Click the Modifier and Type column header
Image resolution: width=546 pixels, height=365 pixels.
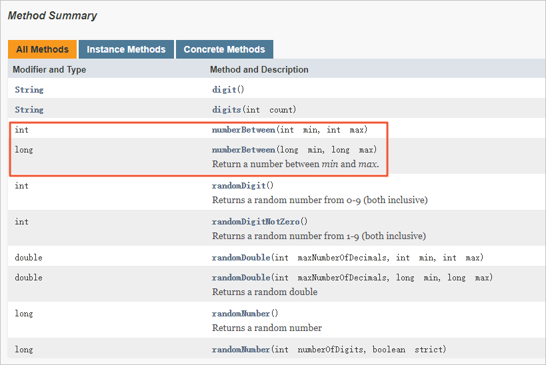pos(49,69)
